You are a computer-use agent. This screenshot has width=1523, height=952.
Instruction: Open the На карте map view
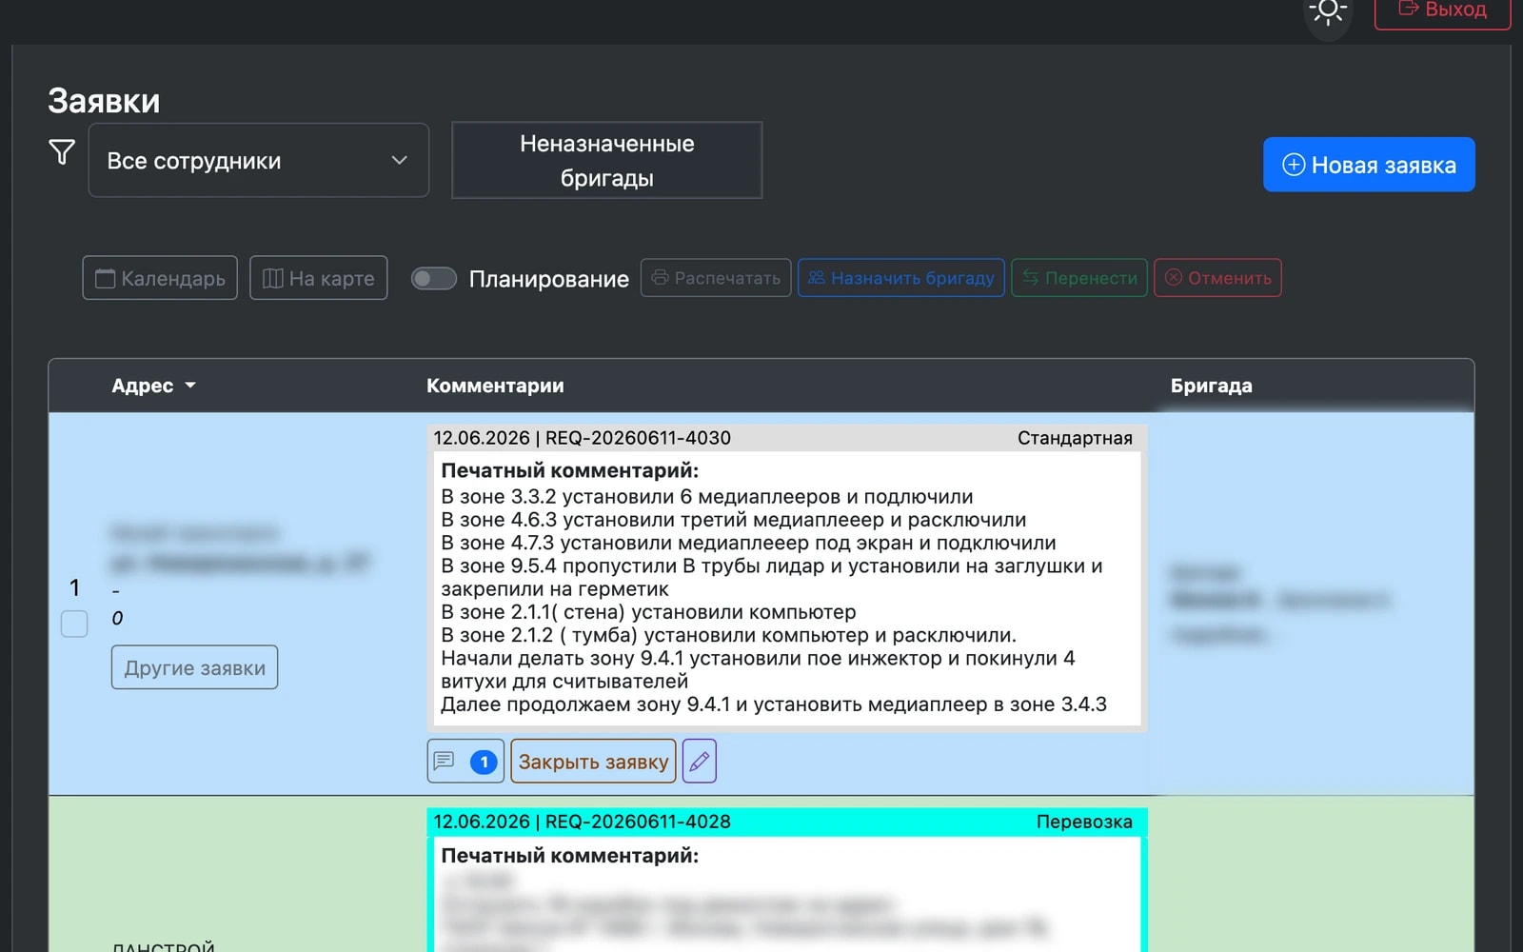click(x=319, y=278)
